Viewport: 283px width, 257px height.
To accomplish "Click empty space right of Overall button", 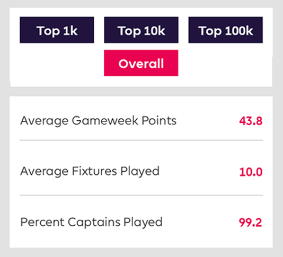I will (225, 63).
